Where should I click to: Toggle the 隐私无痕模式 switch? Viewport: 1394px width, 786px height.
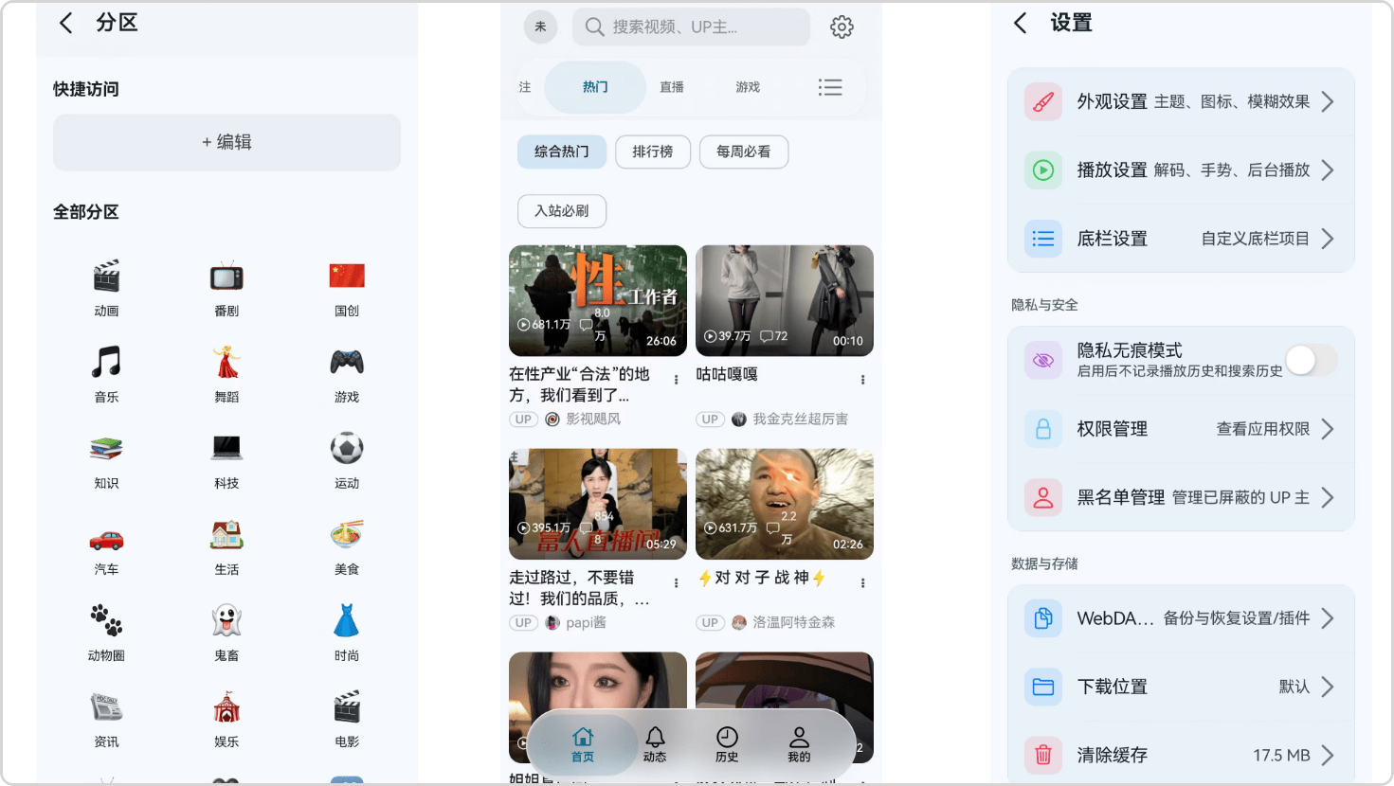click(x=1312, y=360)
